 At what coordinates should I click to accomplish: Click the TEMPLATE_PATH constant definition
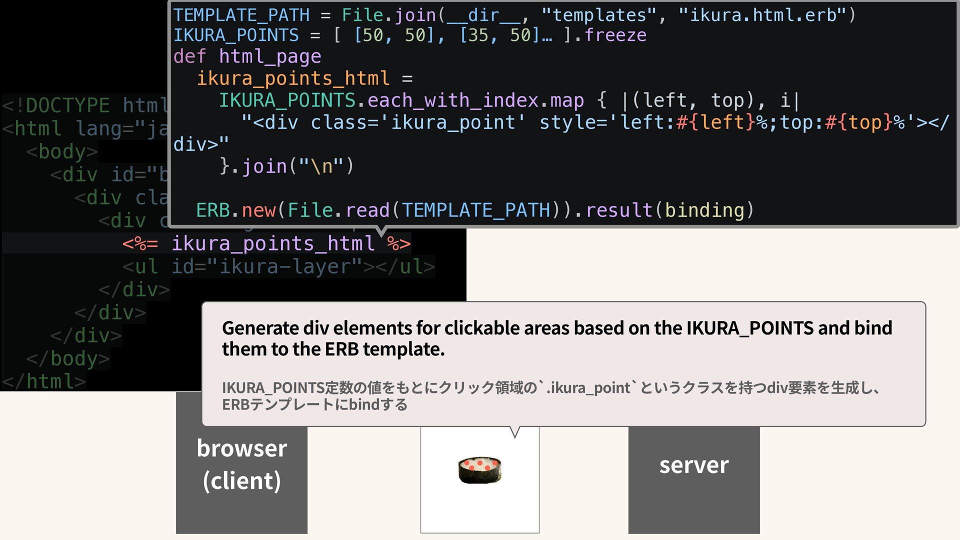tap(241, 15)
